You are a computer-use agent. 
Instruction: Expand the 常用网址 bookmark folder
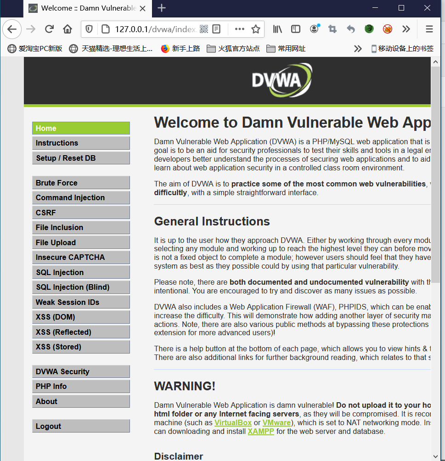pos(286,49)
